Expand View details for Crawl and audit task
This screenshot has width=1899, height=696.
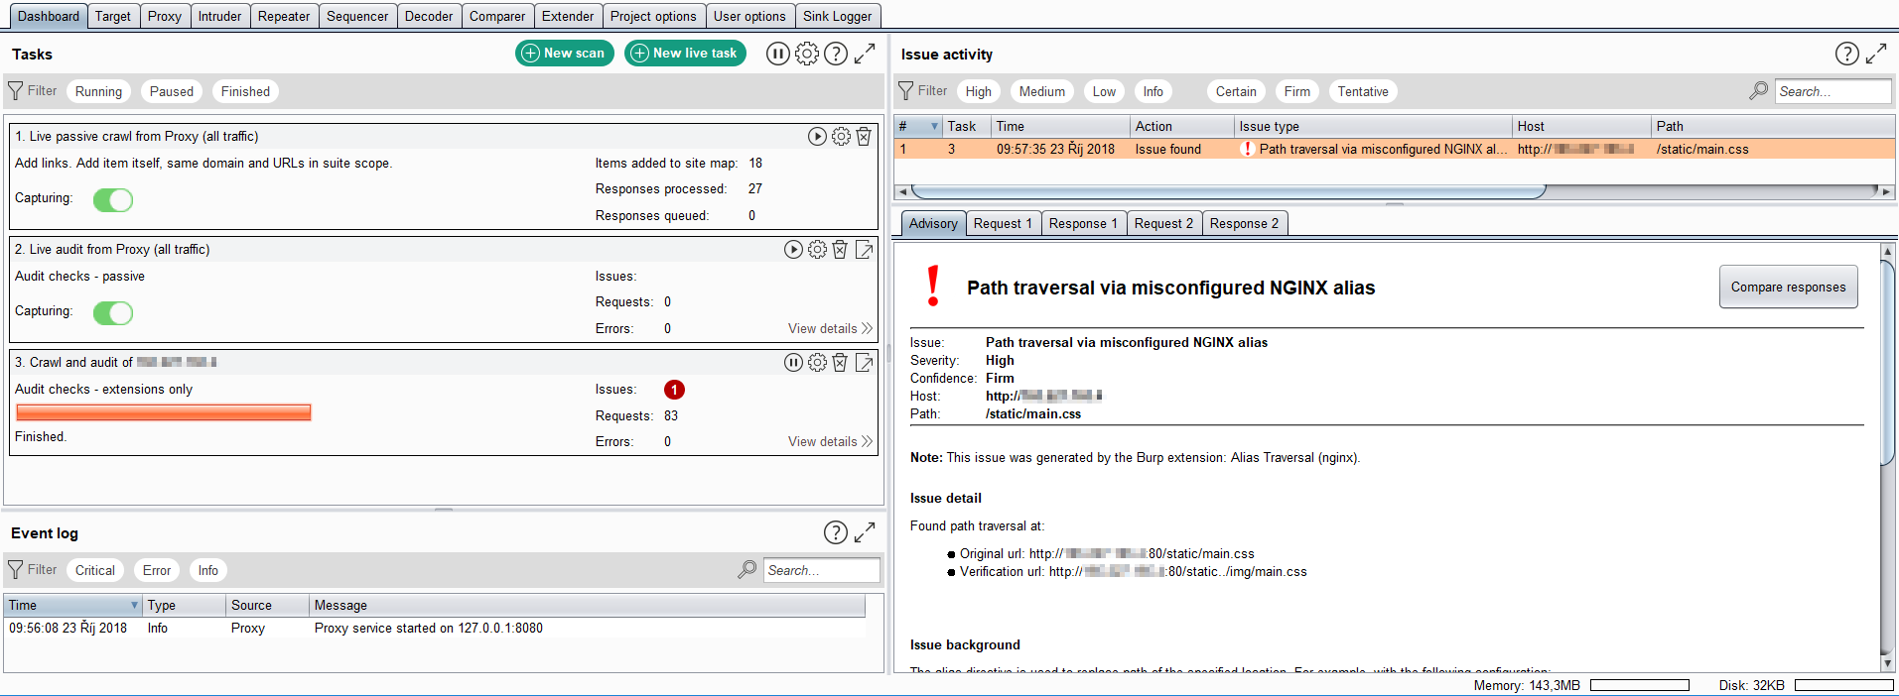coord(830,442)
